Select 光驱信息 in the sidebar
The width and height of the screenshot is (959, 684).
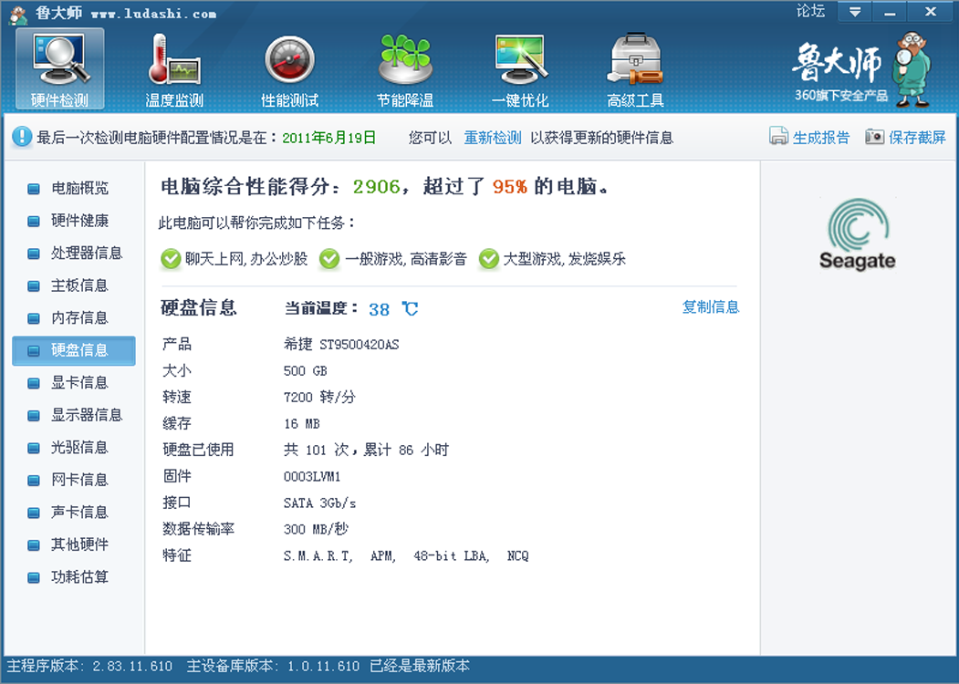[x=74, y=448]
